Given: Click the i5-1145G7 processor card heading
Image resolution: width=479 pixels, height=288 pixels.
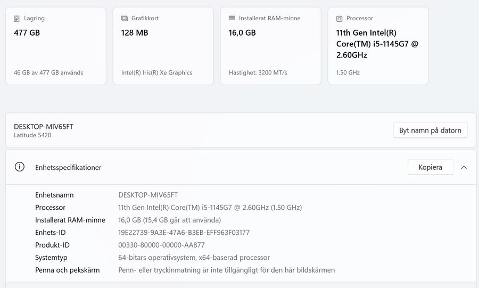Looking at the screenshot, I should (x=377, y=44).
